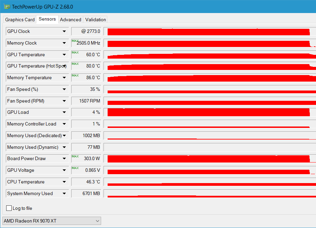
Task: Expand Memory Used (Dynamic) dropdown
Action: (64, 147)
